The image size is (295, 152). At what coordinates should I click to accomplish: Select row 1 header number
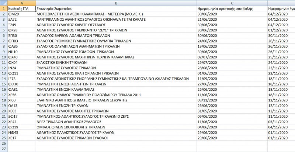(3, 8)
